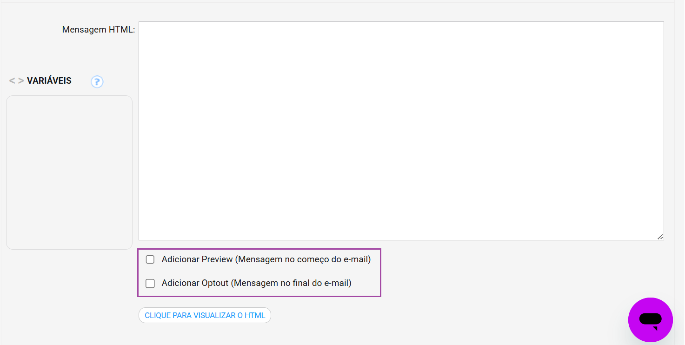
Task: Enable the Adicionar Optout checkbox
Action: coord(150,283)
